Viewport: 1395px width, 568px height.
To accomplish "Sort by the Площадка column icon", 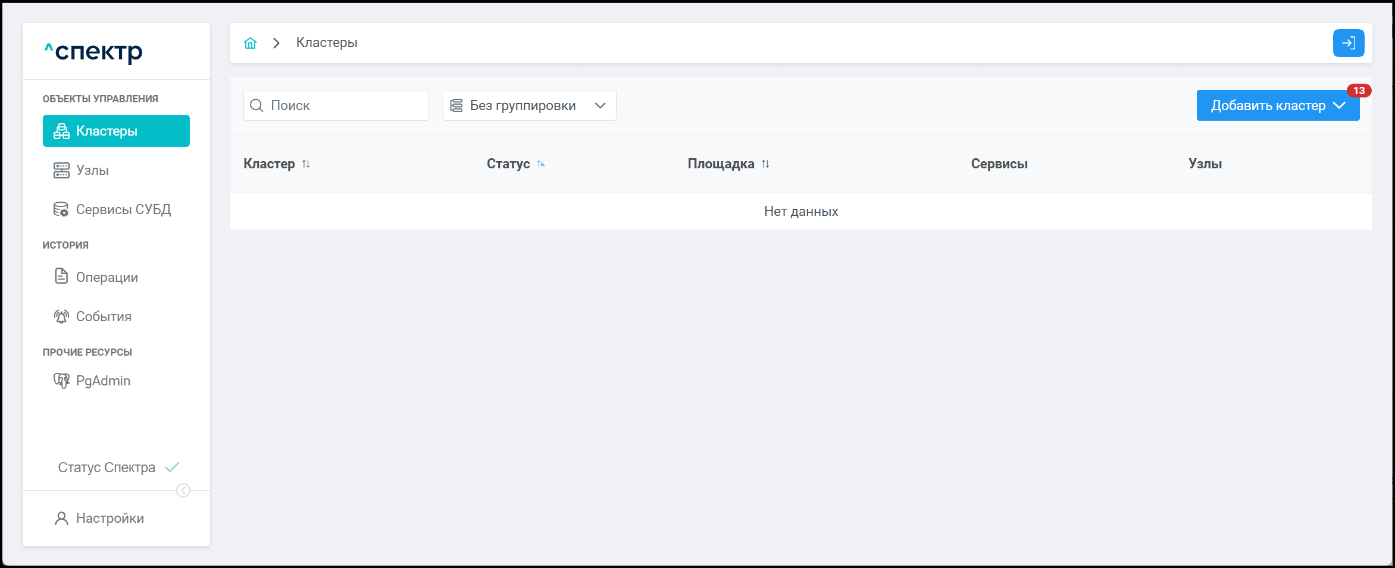I will click(x=765, y=164).
